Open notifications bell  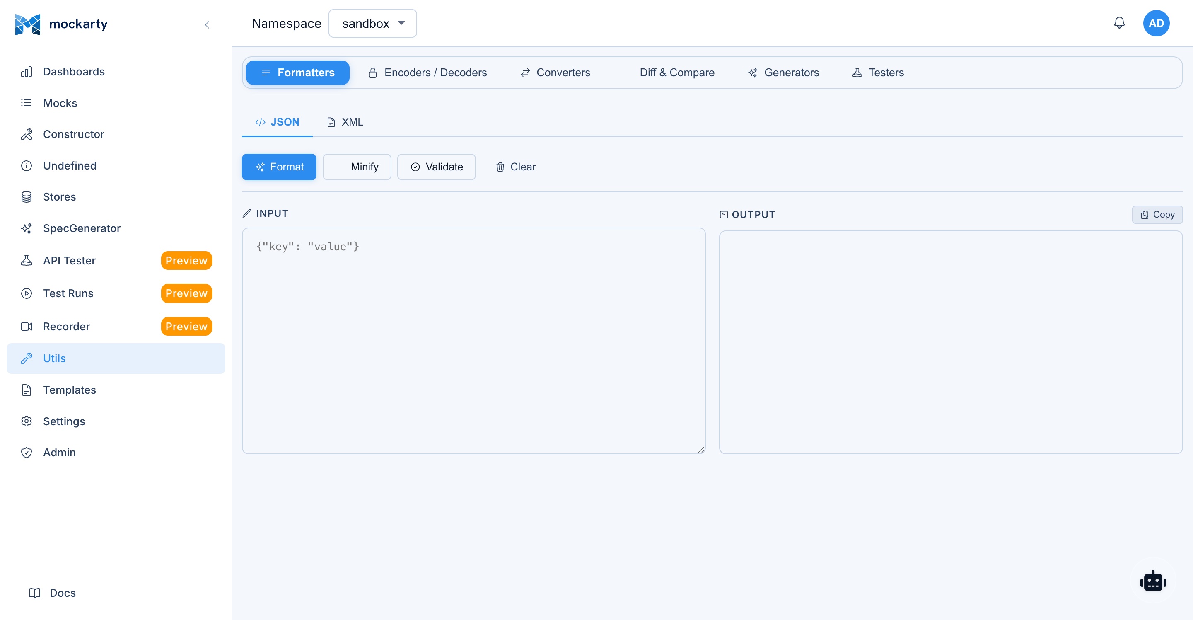tap(1119, 23)
